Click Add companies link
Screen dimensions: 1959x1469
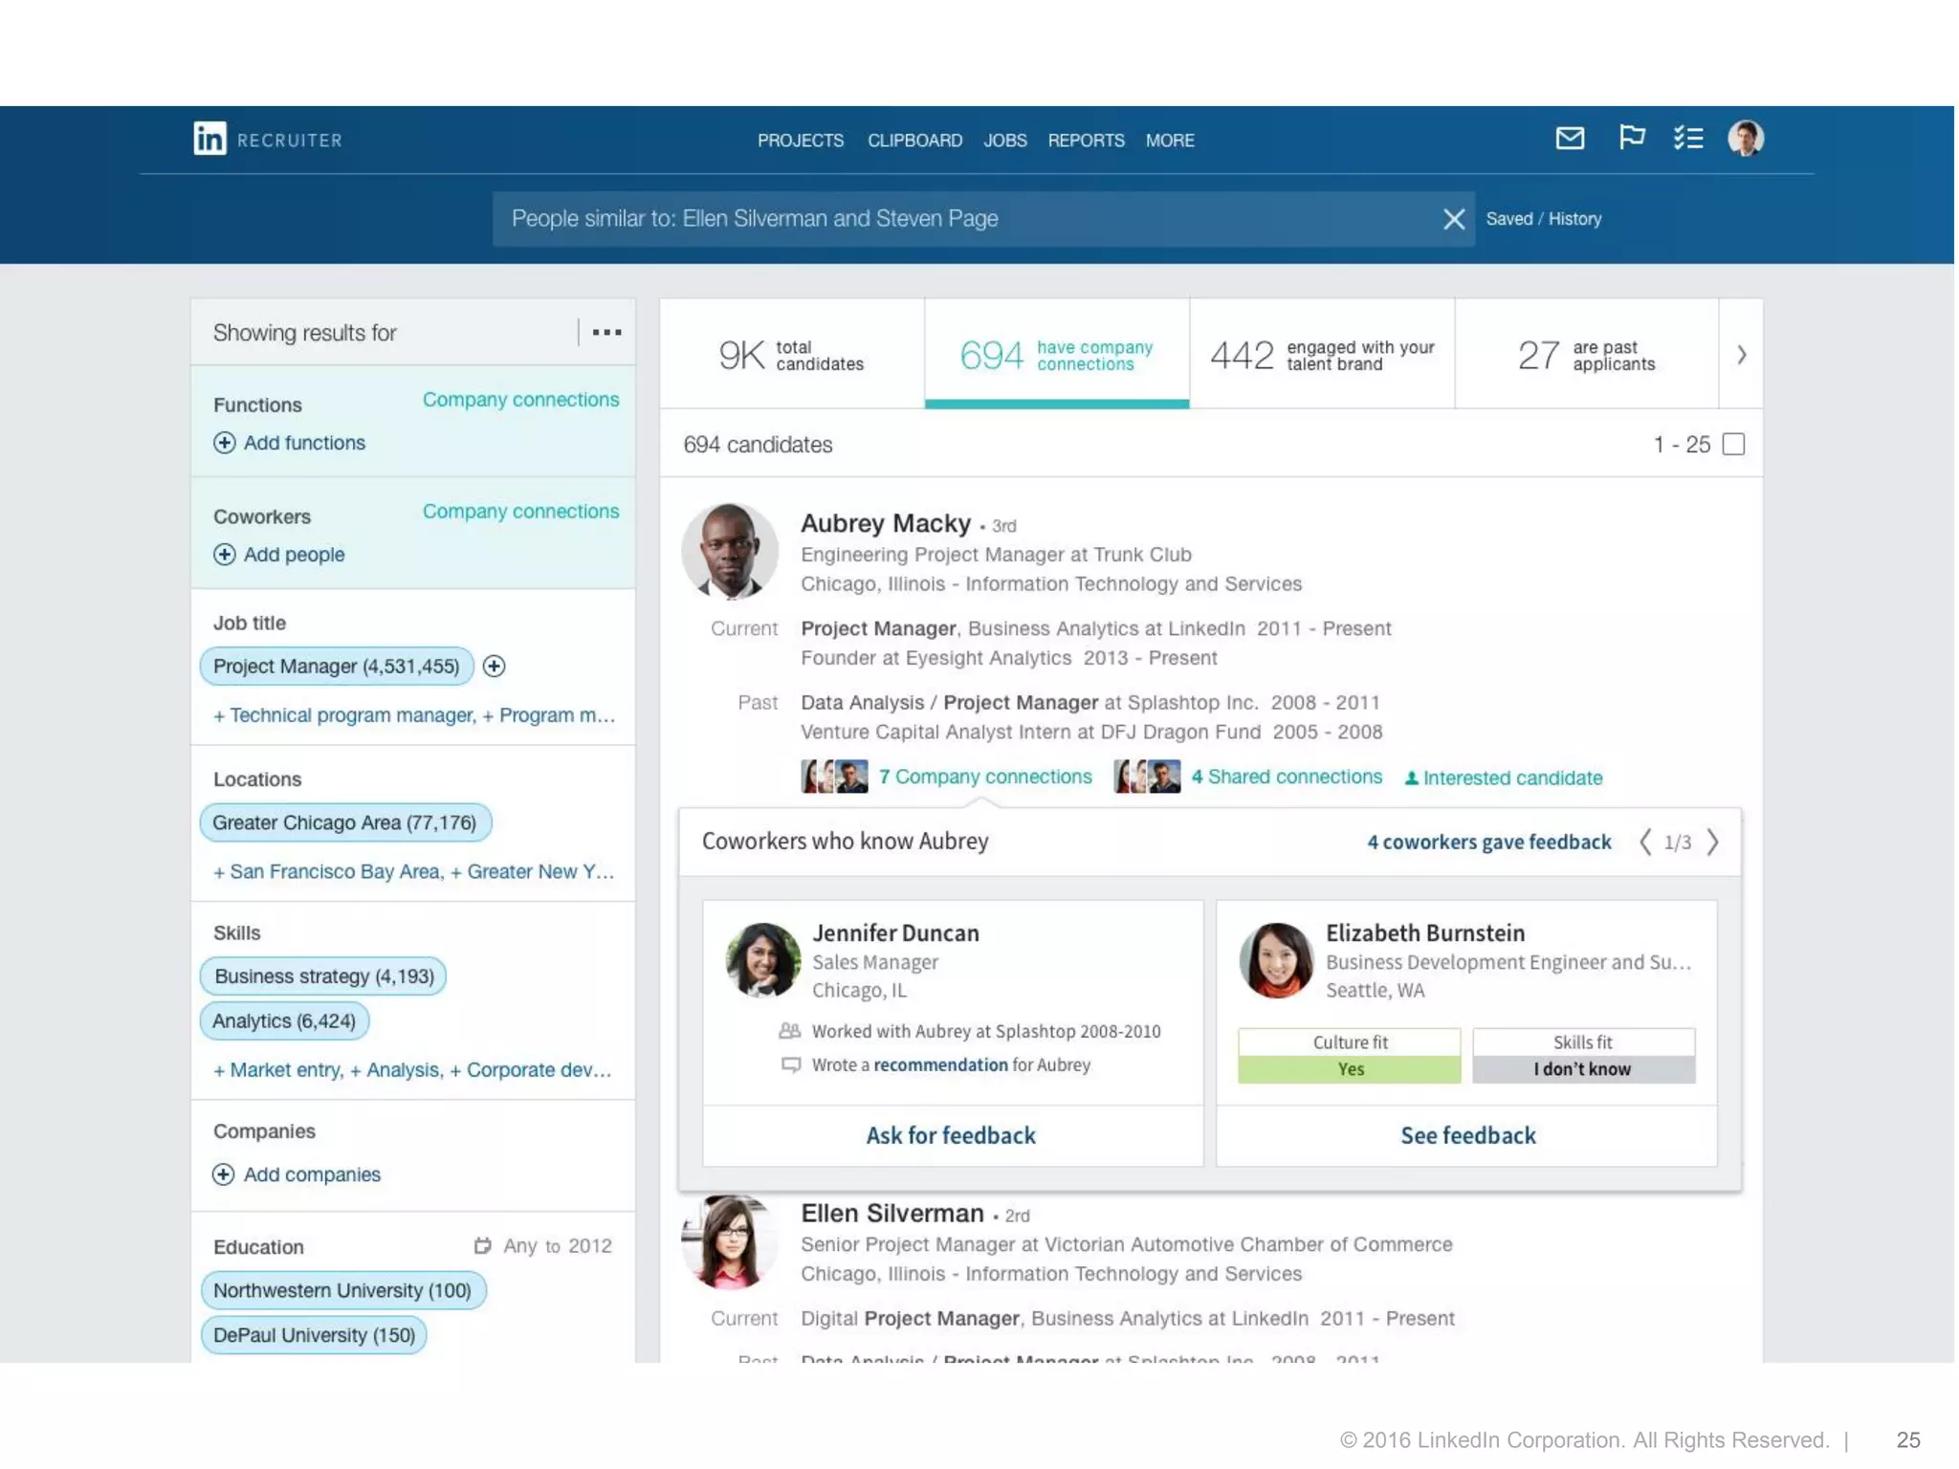pos(312,1174)
